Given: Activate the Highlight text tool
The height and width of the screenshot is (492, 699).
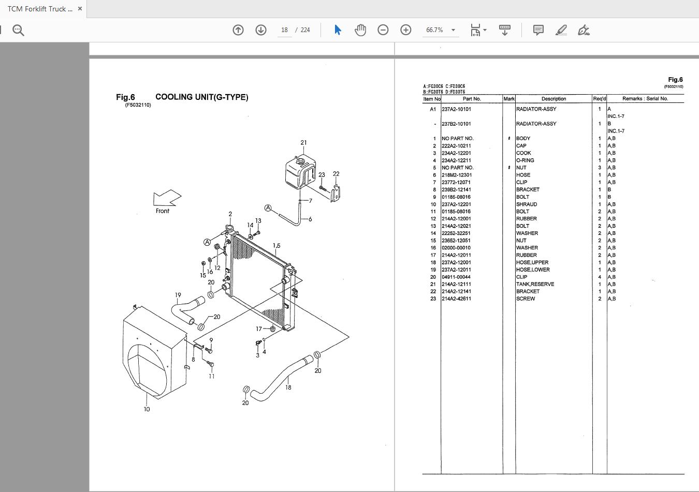Looking at the screenshot, I should click(x=561, y=30).
